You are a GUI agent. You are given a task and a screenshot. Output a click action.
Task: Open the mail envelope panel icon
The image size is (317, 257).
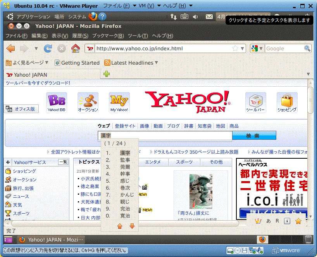coord(209,17)
